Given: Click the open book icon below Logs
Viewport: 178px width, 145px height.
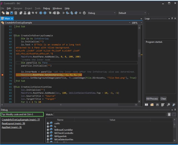Looking at the screenshot, I should point(146,105).
